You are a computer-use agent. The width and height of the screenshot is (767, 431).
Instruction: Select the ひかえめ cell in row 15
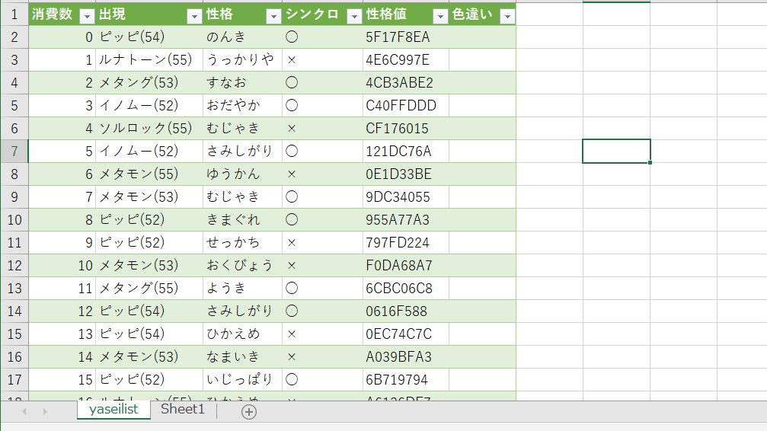(x=242, y=334)
